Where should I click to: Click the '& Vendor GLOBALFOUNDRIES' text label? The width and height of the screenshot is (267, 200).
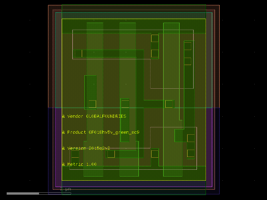pos(94,116)
